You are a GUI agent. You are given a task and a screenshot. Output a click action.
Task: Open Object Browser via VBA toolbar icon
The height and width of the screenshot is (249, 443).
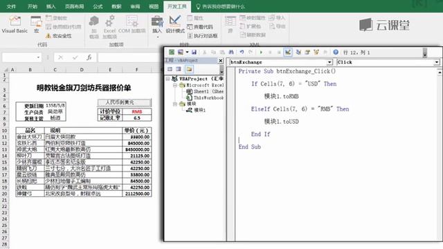click(316, 53)
